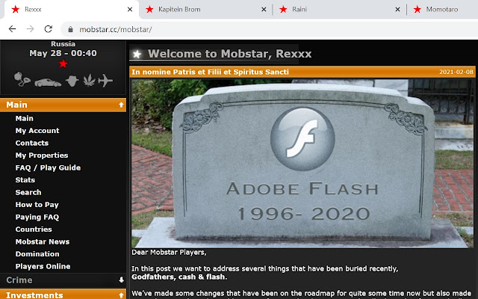Switch to the Momotaro tab
The width and height of the screenshot is (478, 299).
point(441,10)
